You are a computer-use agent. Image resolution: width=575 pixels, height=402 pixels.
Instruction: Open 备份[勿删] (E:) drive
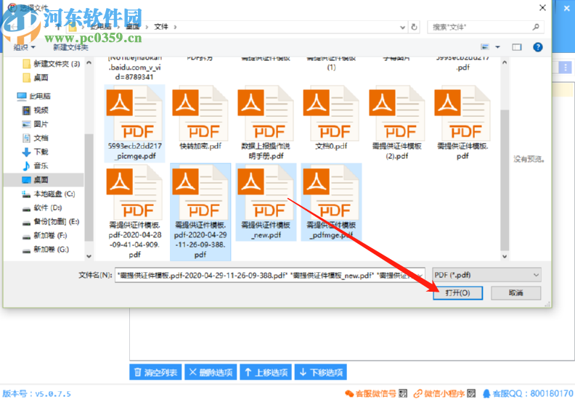coord(51,221)
